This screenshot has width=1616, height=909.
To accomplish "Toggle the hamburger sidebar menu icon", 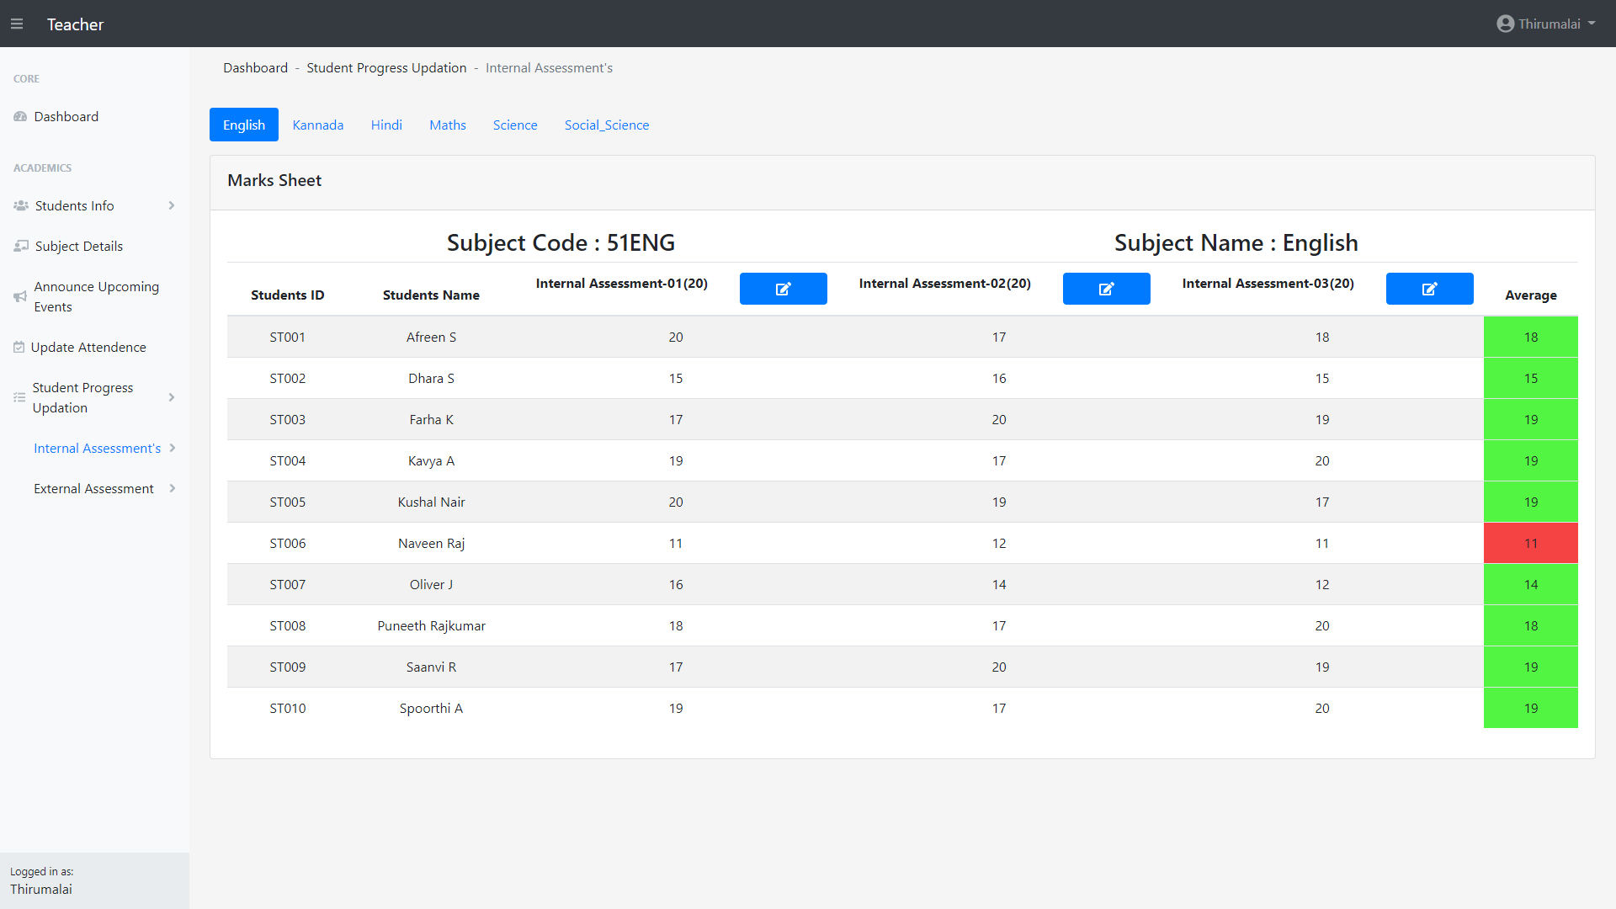I will [x=17, y=24].
